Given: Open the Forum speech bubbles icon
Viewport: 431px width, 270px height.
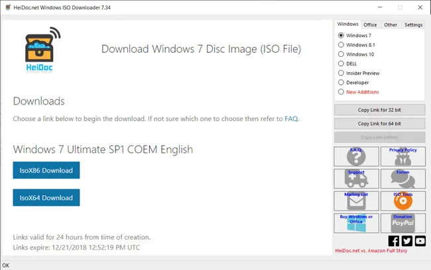Looking at the screenshot, I should point(402,179).
